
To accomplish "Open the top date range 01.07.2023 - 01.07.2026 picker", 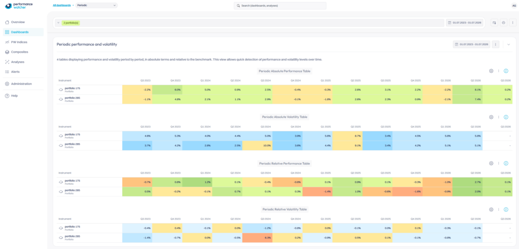I will (x=464, y=23).
